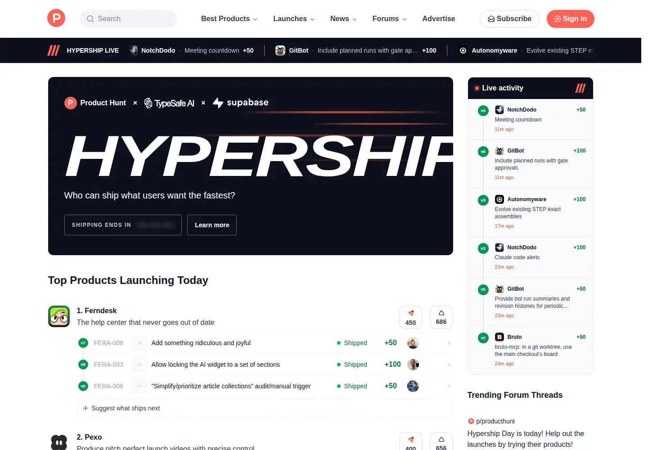
Task: Click the Autonomyware icon in Hypership ticker
Action: (x=463, y=50)
